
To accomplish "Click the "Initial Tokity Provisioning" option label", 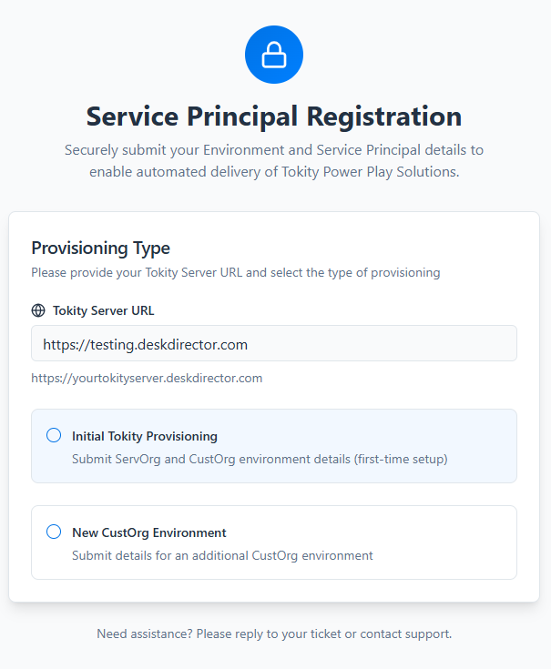I will [x=145, y=436].
